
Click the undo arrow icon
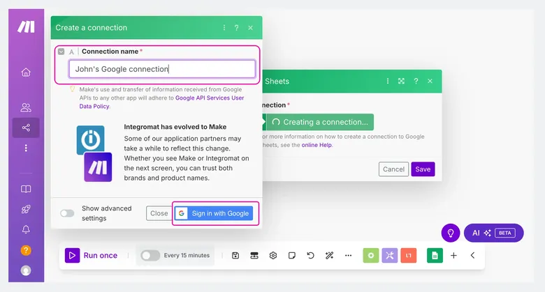click(310, 256)
